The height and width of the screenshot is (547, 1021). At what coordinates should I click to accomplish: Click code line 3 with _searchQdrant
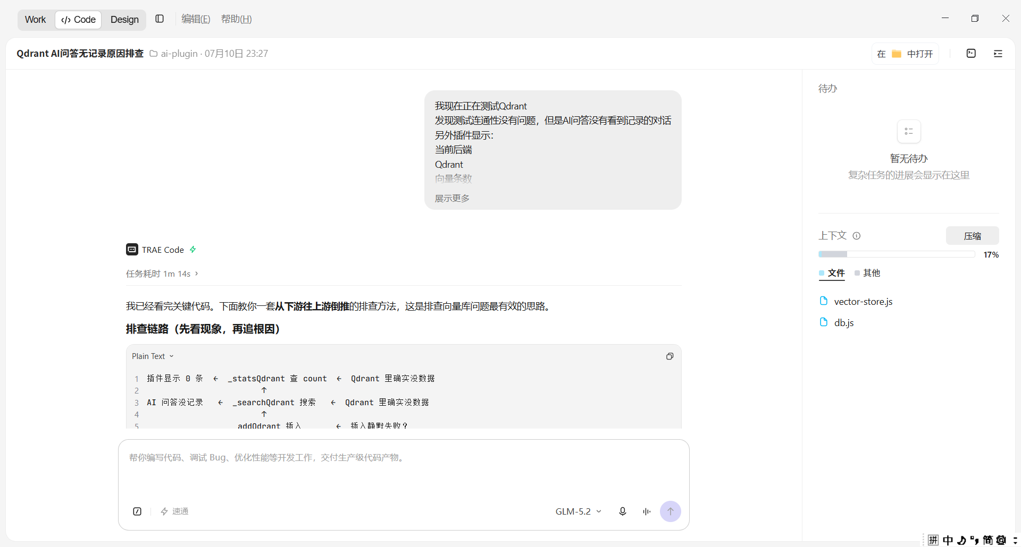coord(288,403)
